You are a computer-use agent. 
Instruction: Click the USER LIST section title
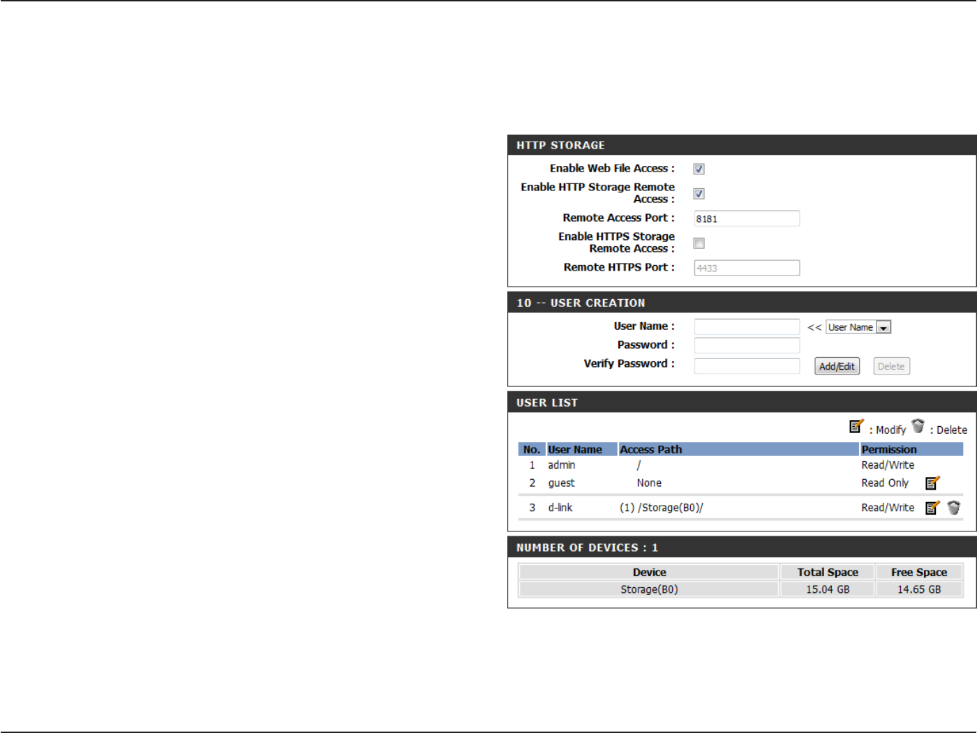pos(547,402)
